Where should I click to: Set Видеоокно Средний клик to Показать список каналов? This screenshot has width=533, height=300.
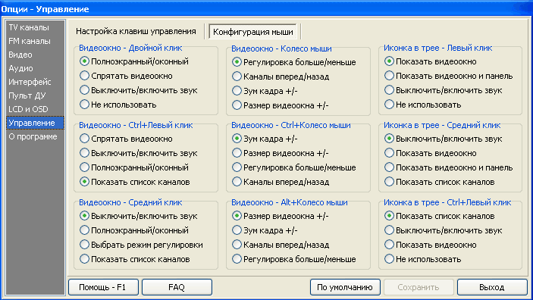coord(135,259)
